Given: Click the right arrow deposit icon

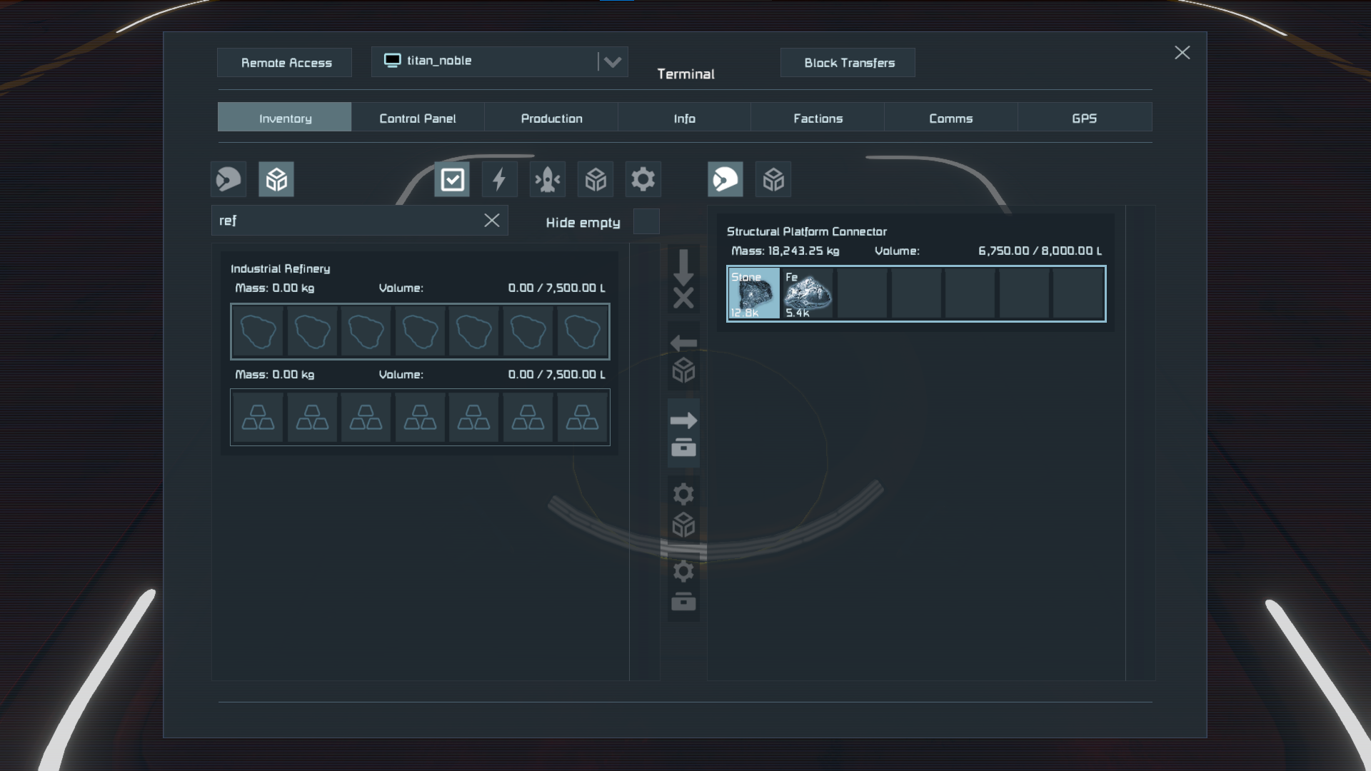Looking at the screenshot, I should [x=683, y=433].
